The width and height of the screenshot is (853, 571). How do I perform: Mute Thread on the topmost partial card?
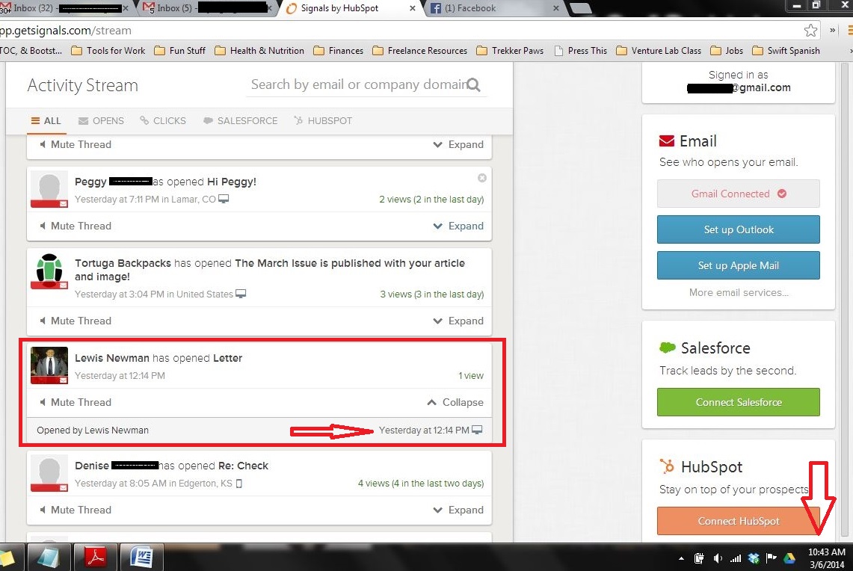pos(76,145)
